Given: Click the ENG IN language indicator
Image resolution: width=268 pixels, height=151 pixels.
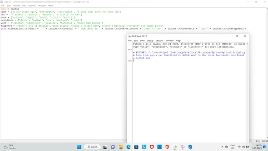Looking at the screenshot, I should [233, 147].
